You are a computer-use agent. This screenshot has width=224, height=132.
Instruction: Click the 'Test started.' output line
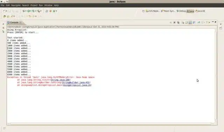pos(15,38)
